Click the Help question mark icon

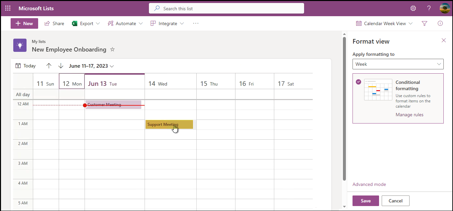click(429, 8)
